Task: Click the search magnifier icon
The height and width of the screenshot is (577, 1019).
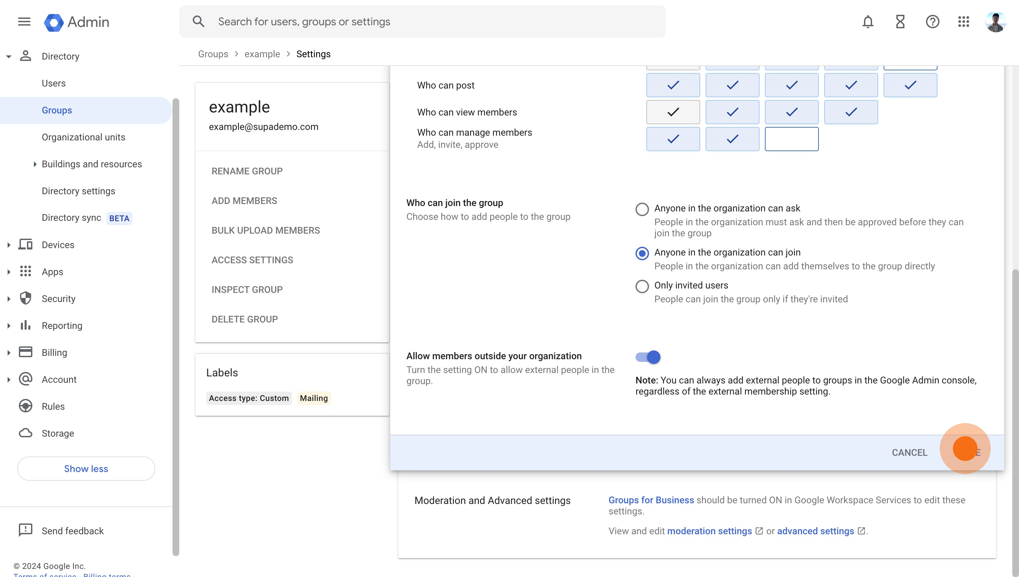Action: point(198,22)
